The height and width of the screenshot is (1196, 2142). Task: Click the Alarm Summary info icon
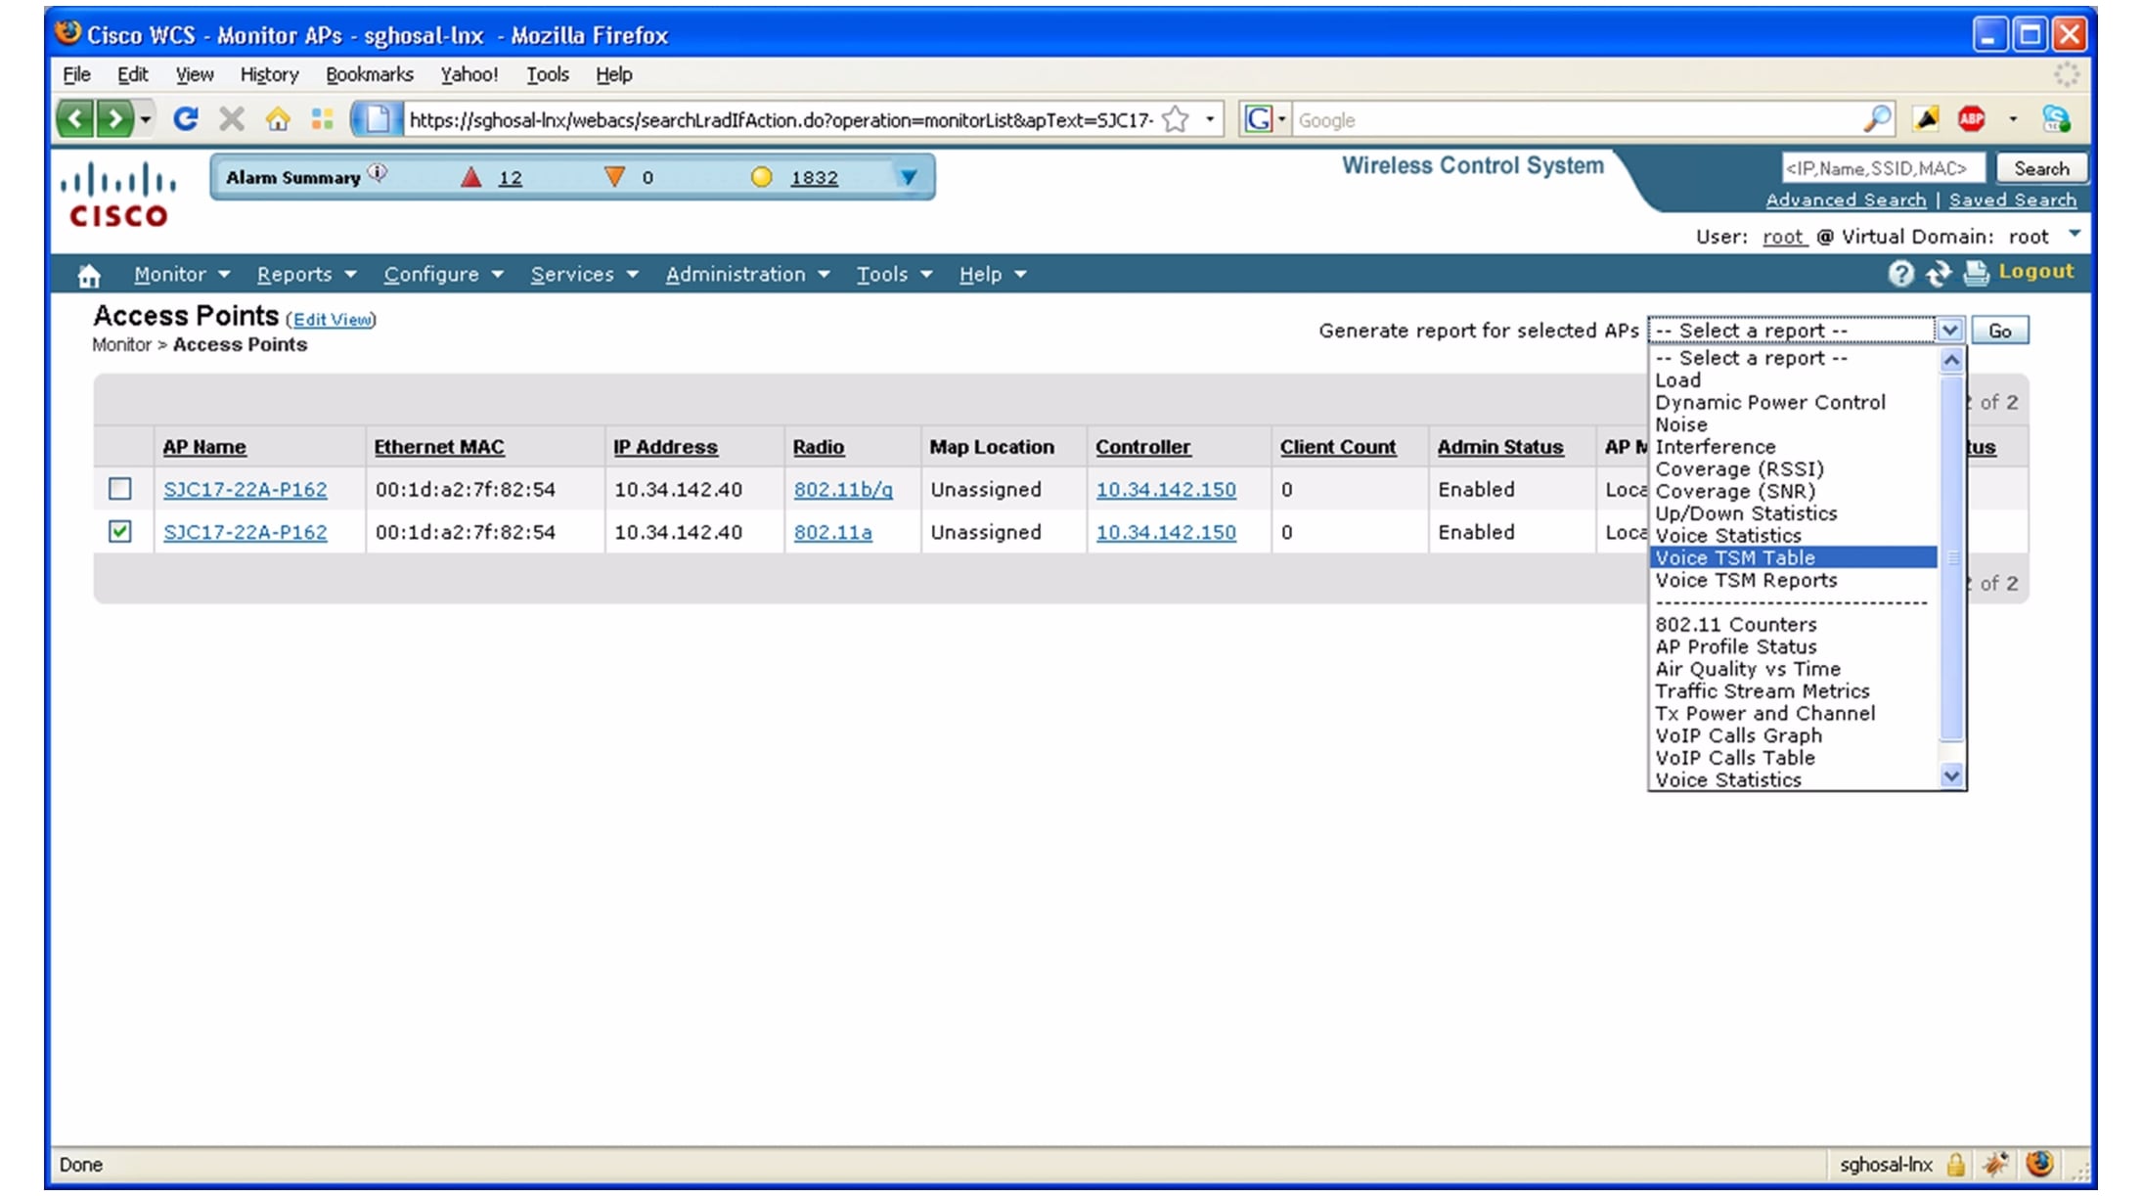(375, 172)
